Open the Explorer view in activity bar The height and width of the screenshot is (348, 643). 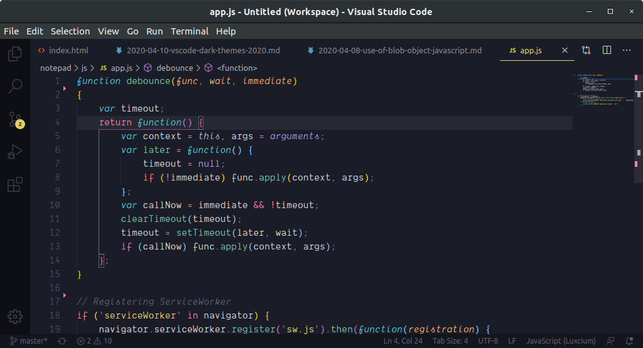(x=15, y=54)
